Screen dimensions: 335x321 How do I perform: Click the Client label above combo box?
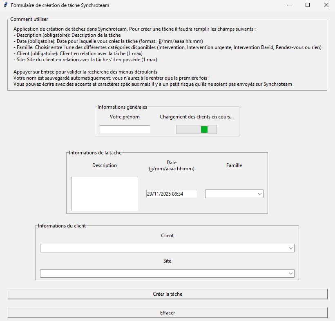click(167, 236)
